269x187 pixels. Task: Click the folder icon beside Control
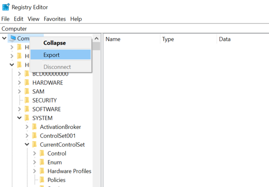coord(42,153)
